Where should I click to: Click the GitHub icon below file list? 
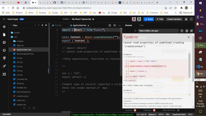click(x=29, y=108)
